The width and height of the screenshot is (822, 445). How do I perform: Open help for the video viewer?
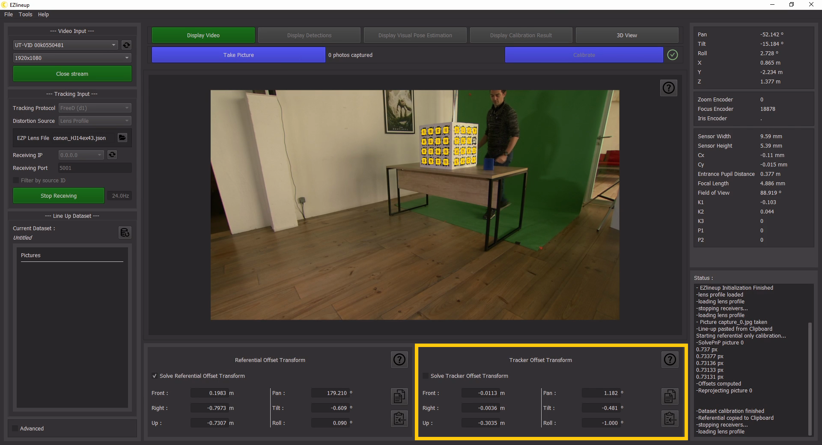pos(668,88)
